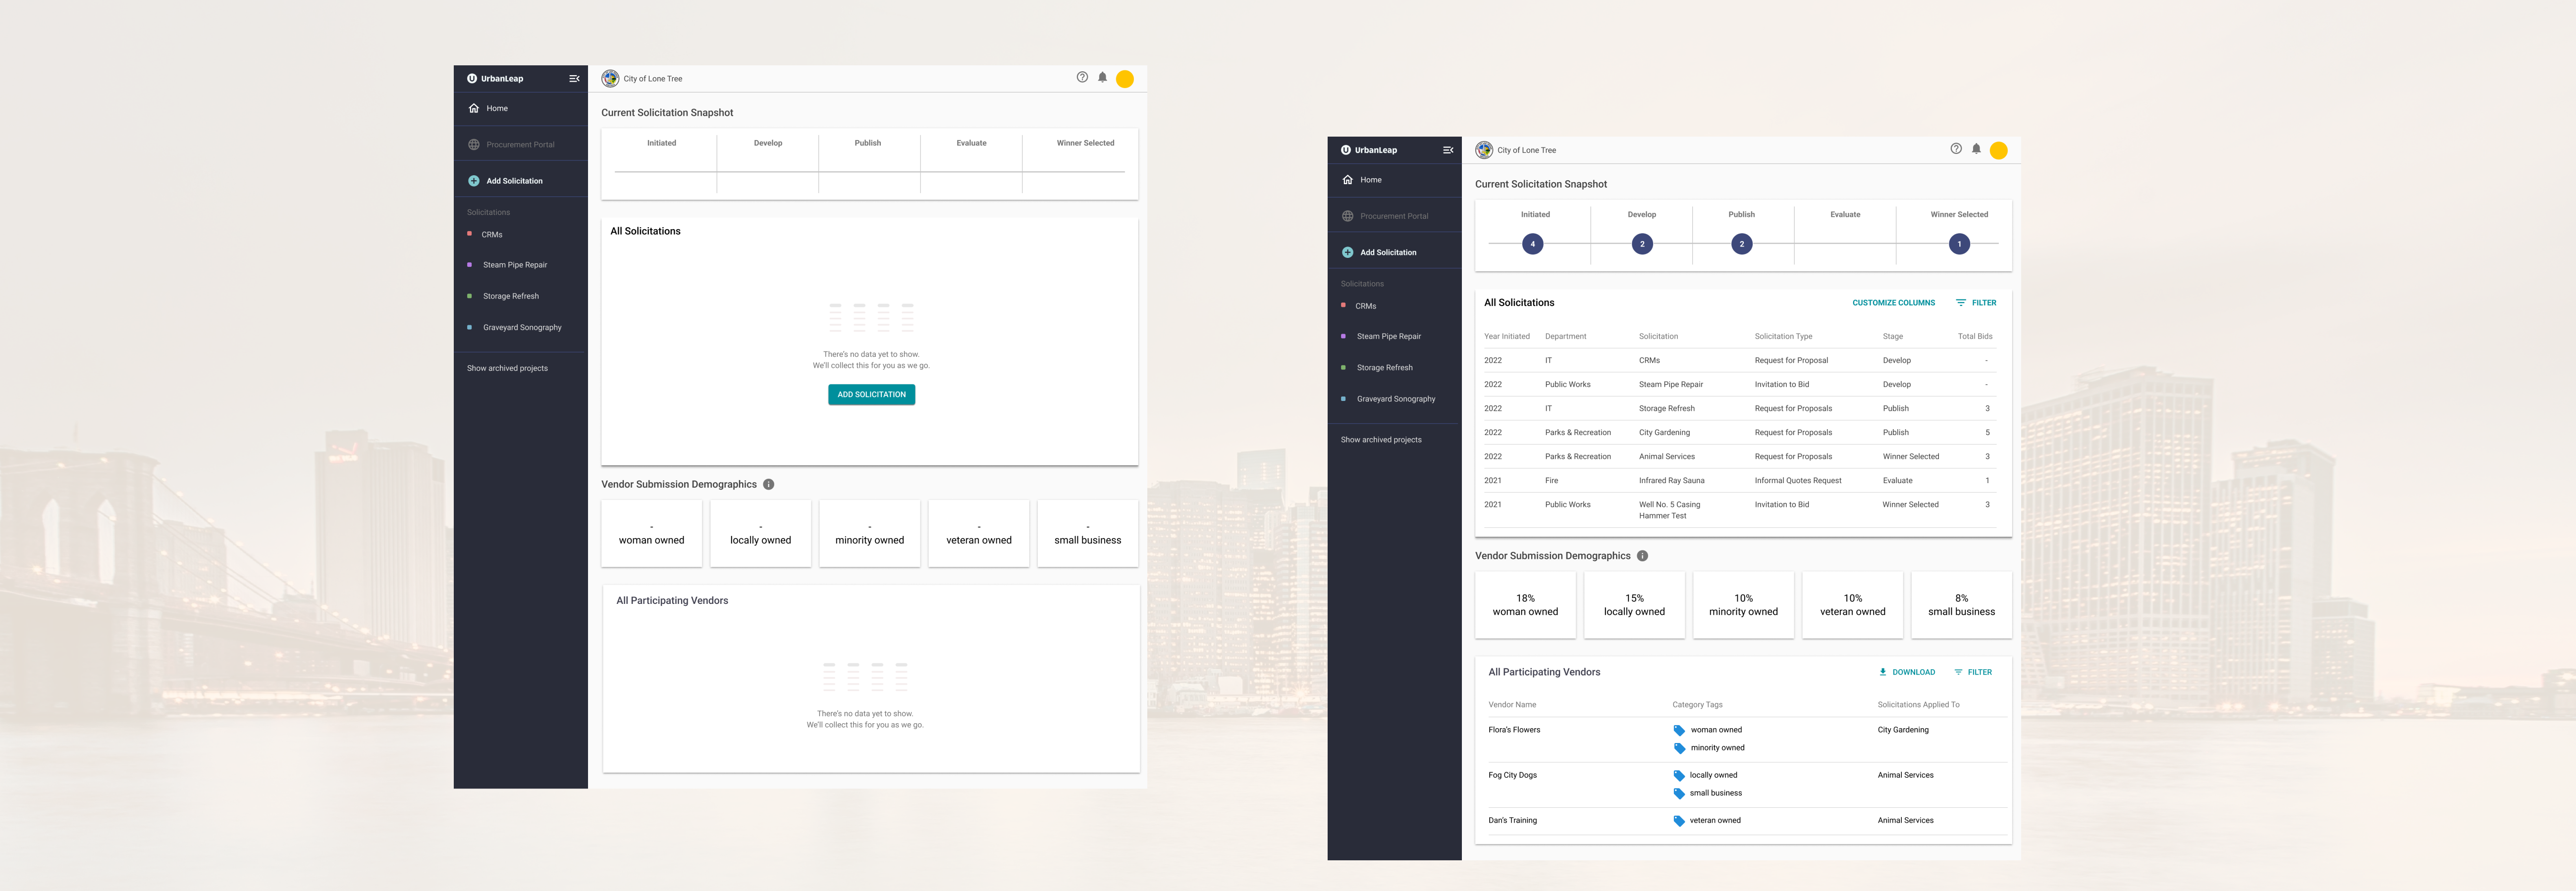This screenshot has width=2576, height=891.
Task: Click the Initiated stage bubble showing 4
Action: (1532, 244)
